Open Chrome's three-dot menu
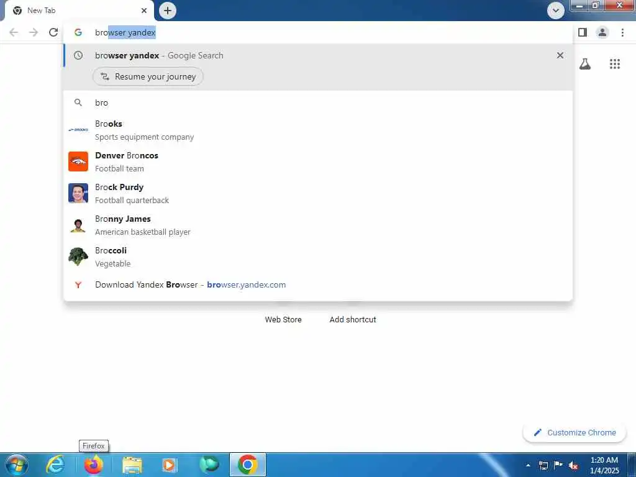Screen dimensions: 636x477 click(622, 32)
